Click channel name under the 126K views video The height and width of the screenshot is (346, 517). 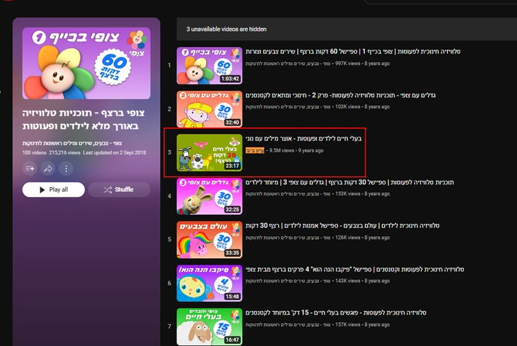[x=288, y=238]
